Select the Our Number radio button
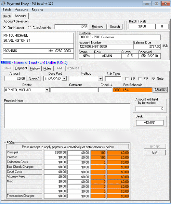Screen dimensions: 171x204 coord(4,28)
